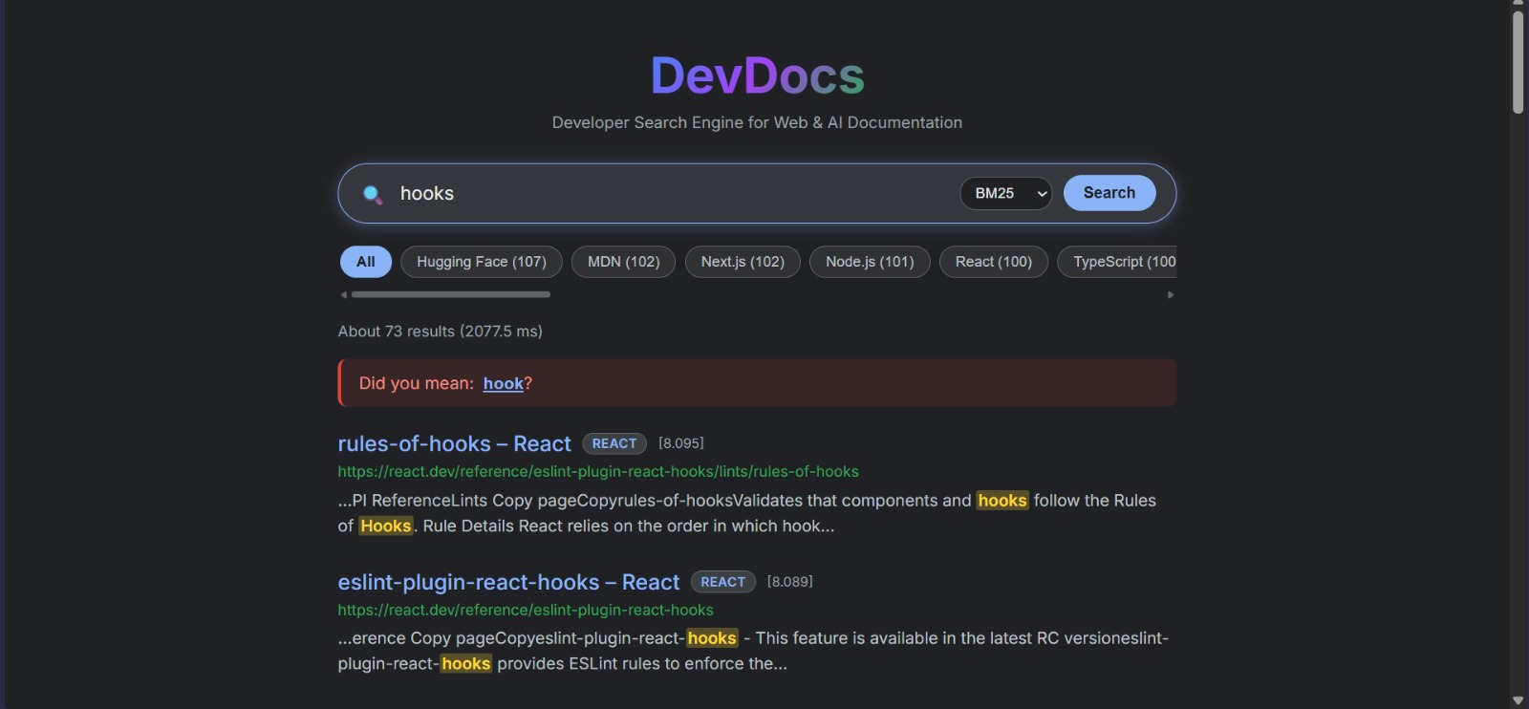The image size is (1529, 709).
Task: Click the eslint-plugin-react-hooks green URL
Action: [x=526, y=610]
